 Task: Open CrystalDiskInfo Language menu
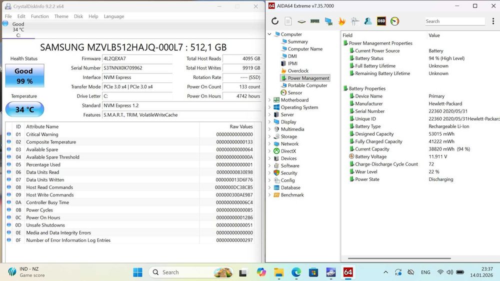[114, 16]
